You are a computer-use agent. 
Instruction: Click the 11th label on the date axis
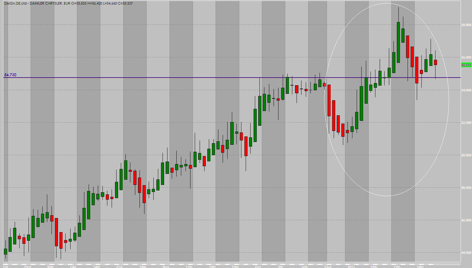point(189,266)
